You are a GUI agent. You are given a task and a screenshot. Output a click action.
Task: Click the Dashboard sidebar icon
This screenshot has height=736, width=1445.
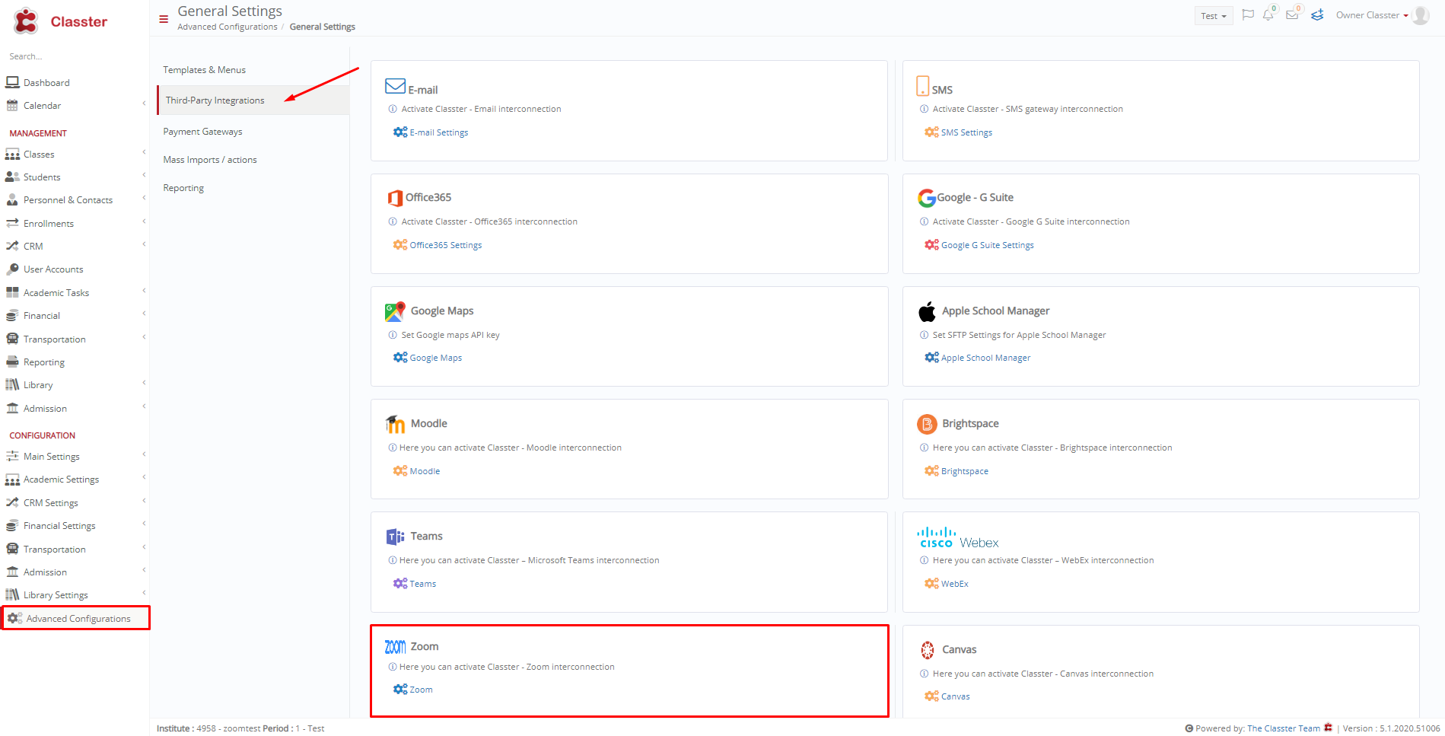[12, 82]
